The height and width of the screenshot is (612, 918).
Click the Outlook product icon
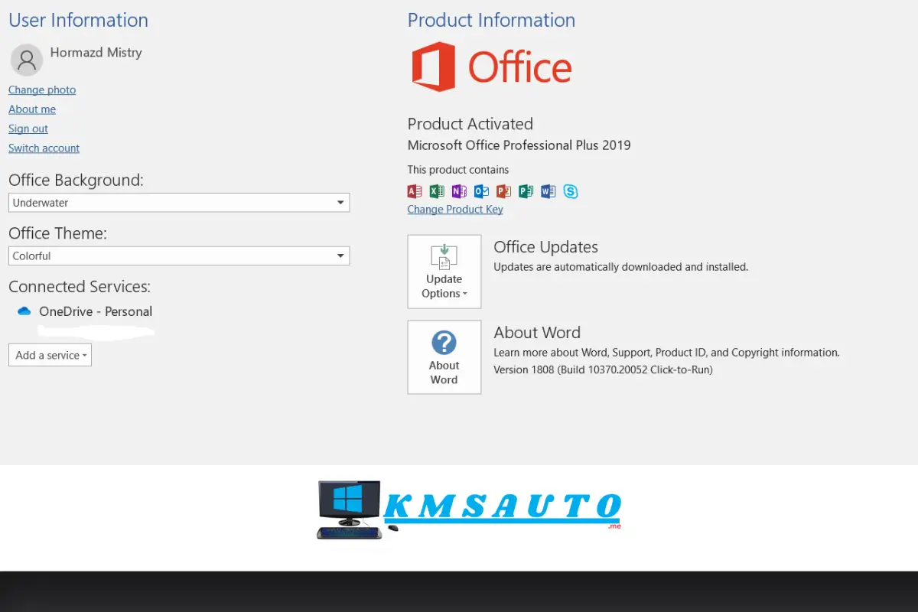click(481, 191)
